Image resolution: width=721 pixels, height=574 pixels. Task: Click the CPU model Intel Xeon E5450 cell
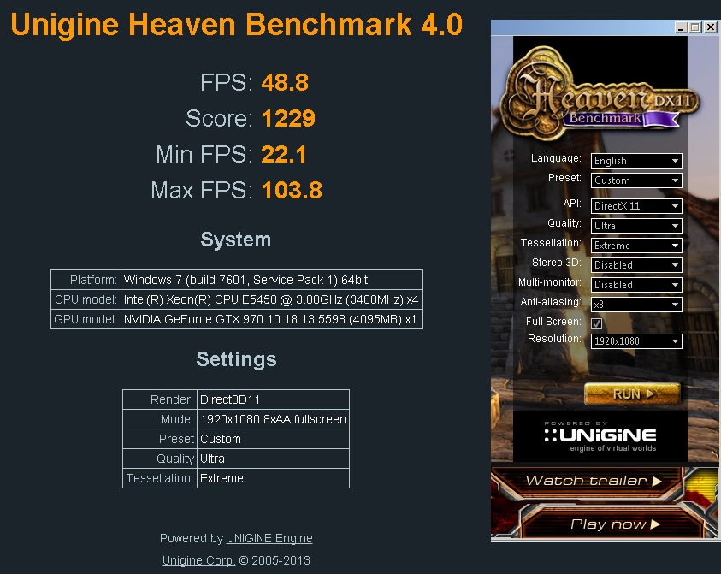click(x=271, y=300)
